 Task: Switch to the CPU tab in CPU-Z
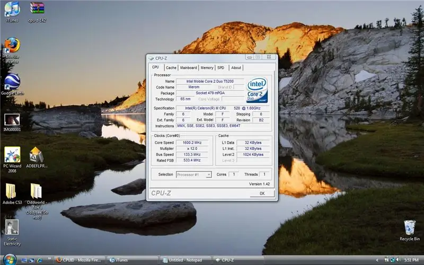click(x=156, y=67)
